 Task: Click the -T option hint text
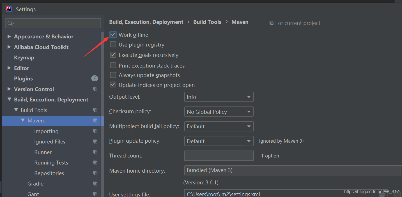(x=269, y=156)
